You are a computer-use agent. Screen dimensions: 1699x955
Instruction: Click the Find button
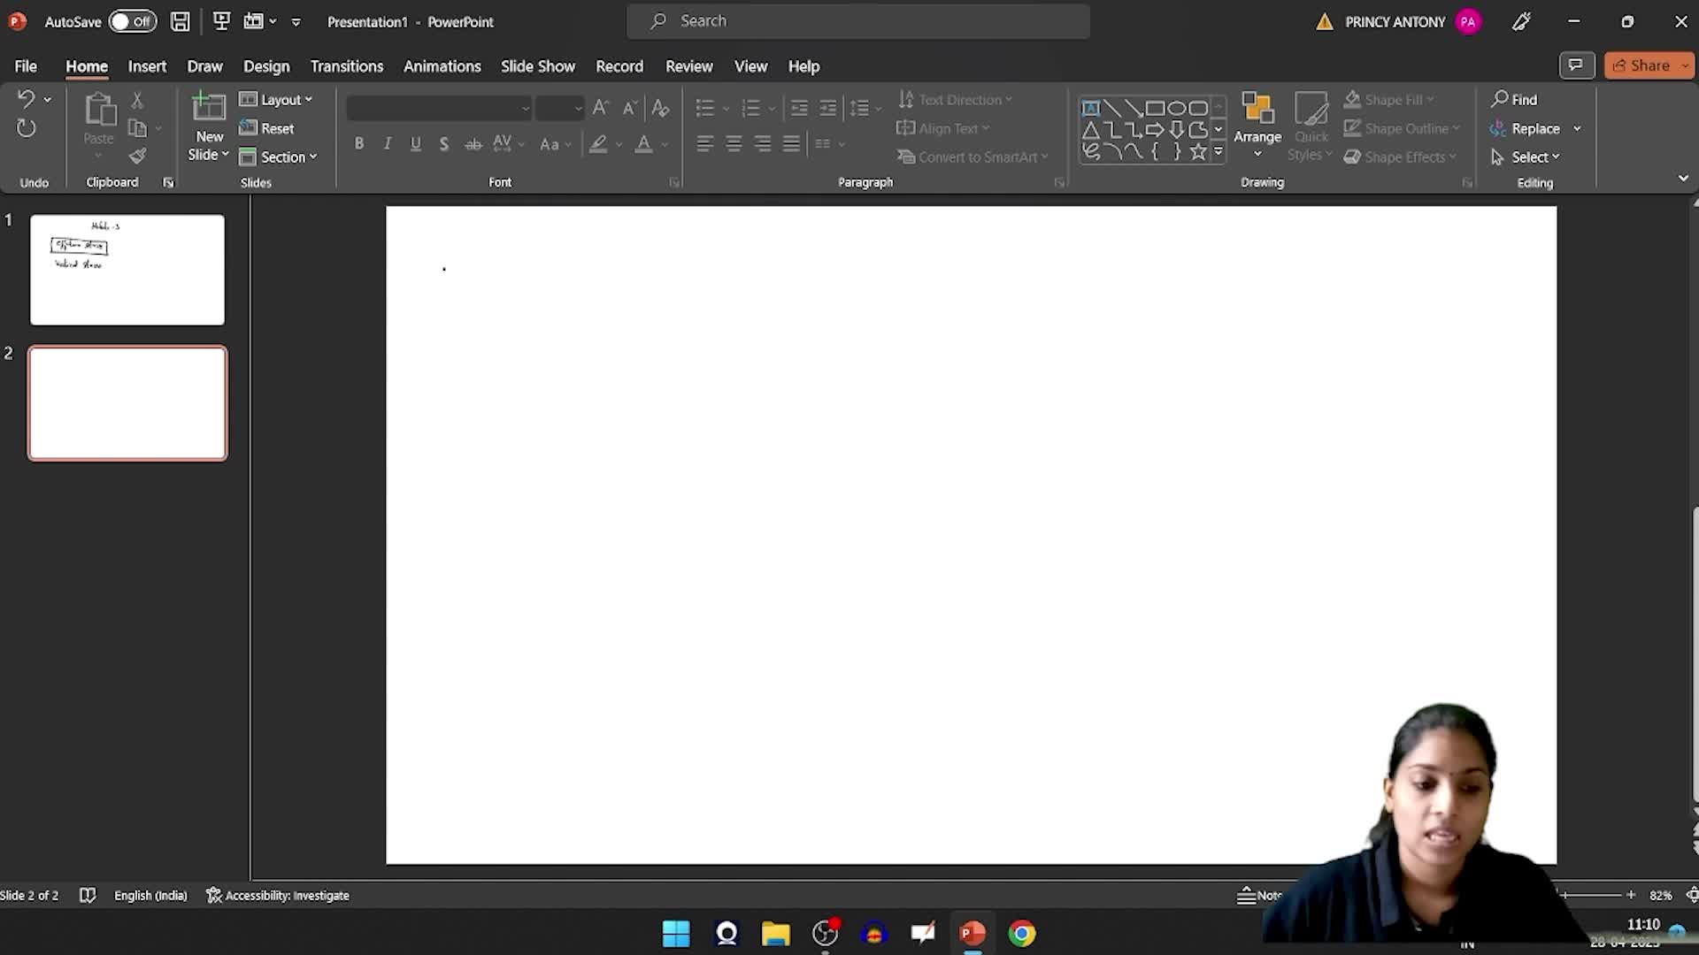tap(1514, 100)
